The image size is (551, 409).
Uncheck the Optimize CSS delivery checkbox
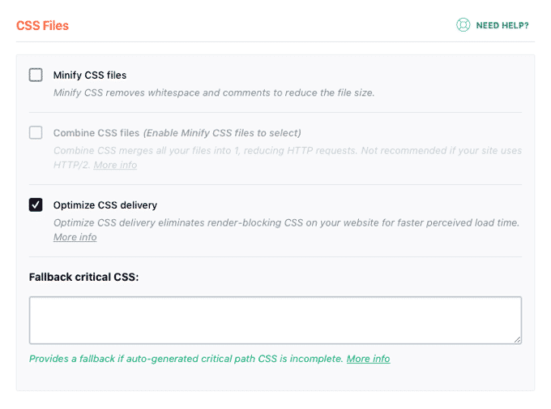coord(36,204)
